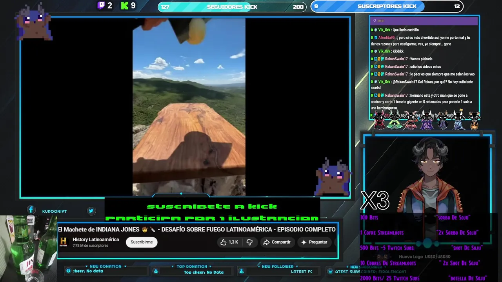Click the New Follower person icon
The height and width of the screenshot is (282, 502).
click(242, 271)
